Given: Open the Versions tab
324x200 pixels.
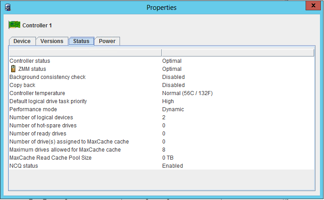Looking at the screenshot, I should (52, 41).
